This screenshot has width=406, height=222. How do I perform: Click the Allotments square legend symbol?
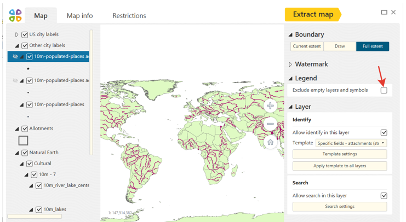[x=24, y=141]
